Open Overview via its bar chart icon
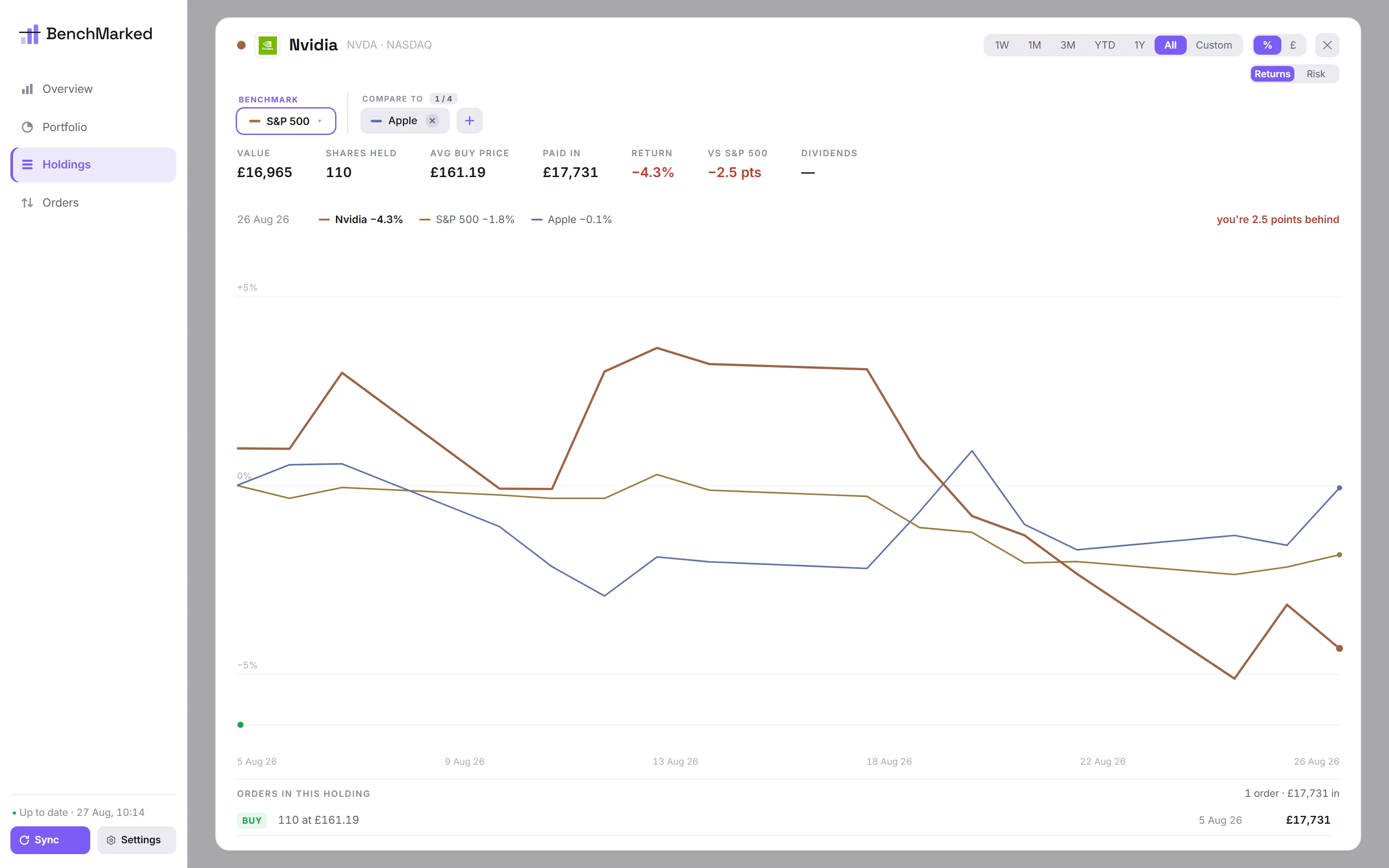Viewport: 1389px width, 868px height. pyautogui.click(x=27, y=89)
